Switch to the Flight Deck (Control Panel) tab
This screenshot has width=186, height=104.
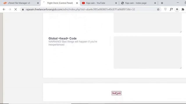pyautogui.click(x=60, y=3)
